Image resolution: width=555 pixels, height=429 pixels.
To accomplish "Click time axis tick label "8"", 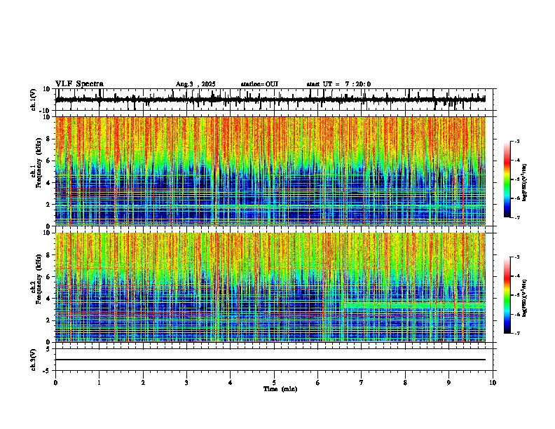I will pos(405,383).
